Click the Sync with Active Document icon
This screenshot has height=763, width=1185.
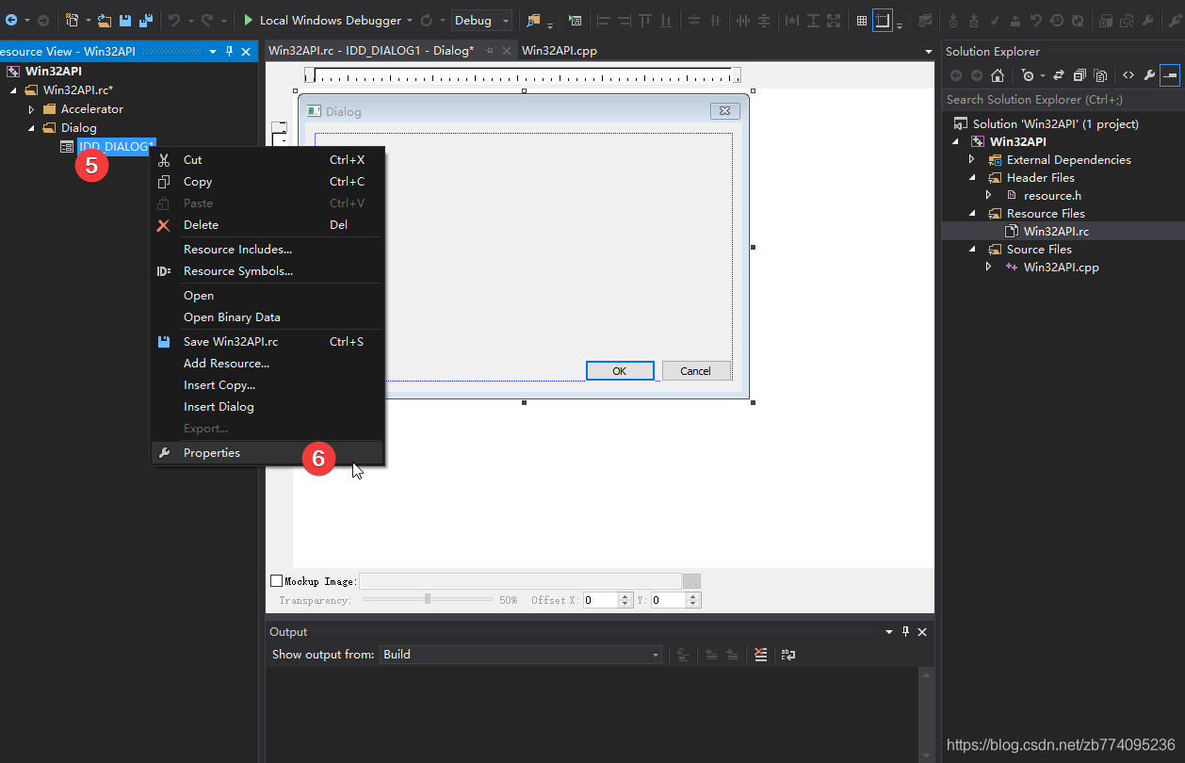coord(1058,75)
